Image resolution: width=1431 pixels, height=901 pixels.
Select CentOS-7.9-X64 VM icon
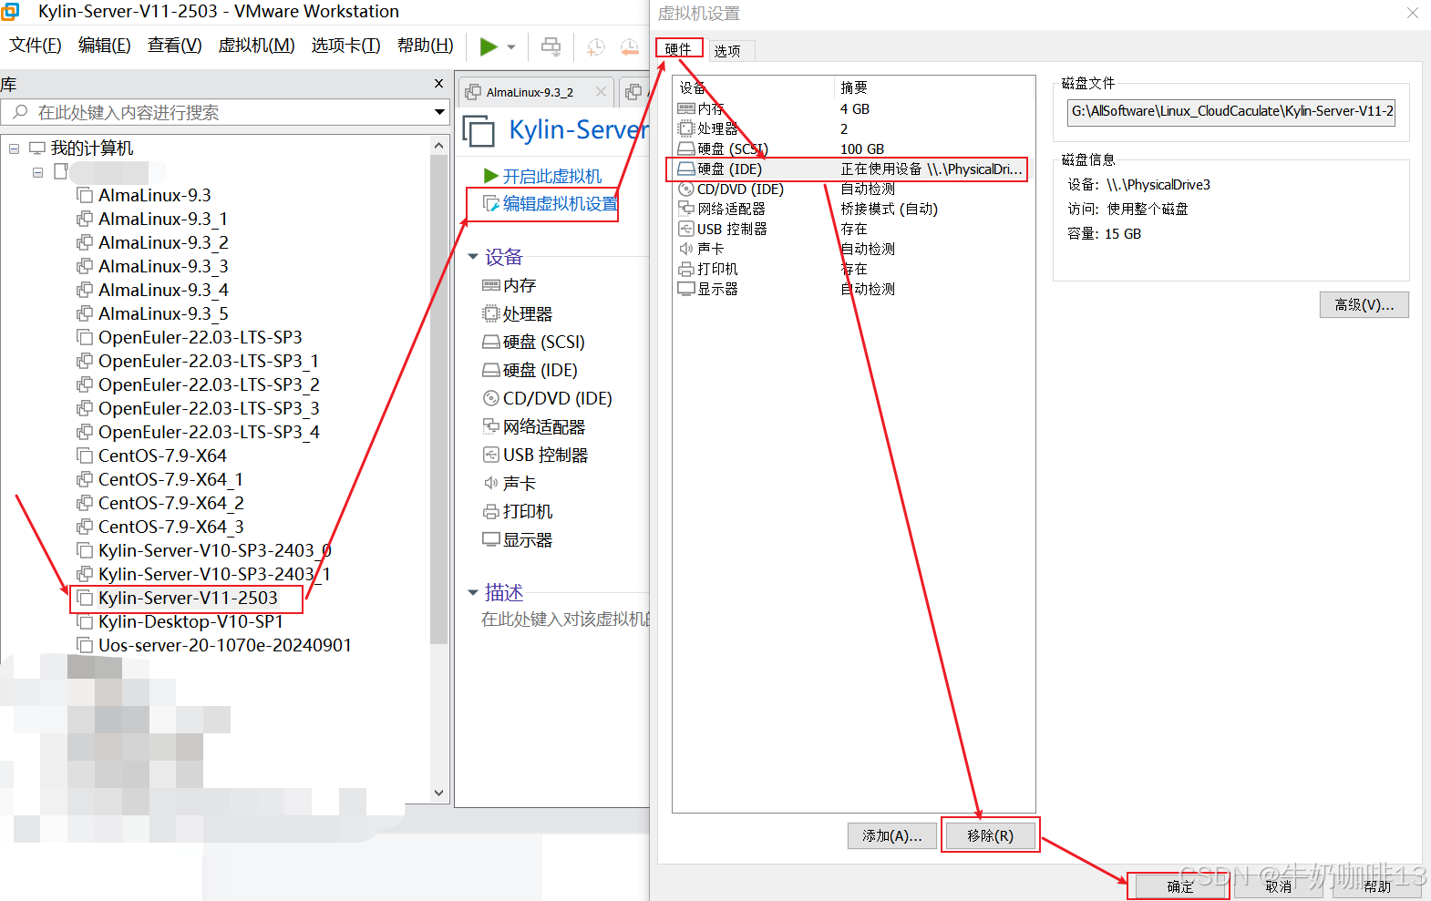tap(85, 456)
